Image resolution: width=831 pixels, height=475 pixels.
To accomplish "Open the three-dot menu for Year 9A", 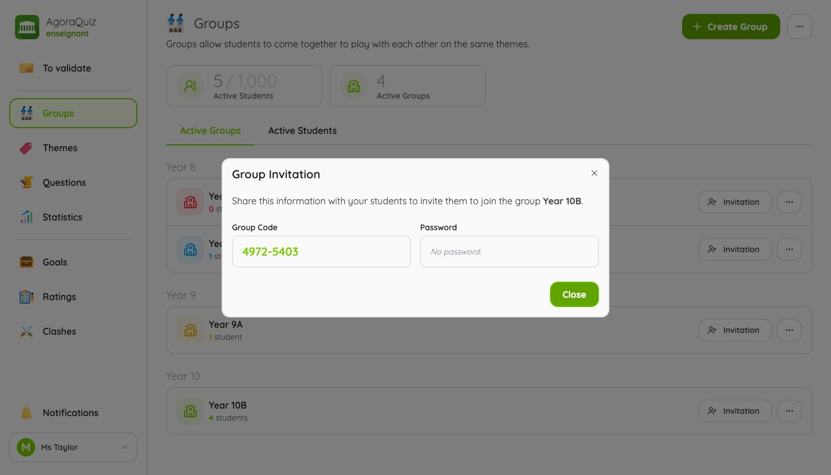I will (x=789, y=330).
